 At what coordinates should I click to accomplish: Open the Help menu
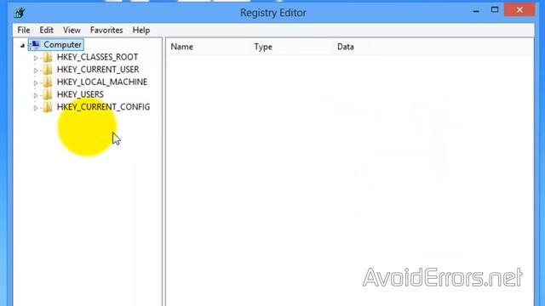point(141,31)
